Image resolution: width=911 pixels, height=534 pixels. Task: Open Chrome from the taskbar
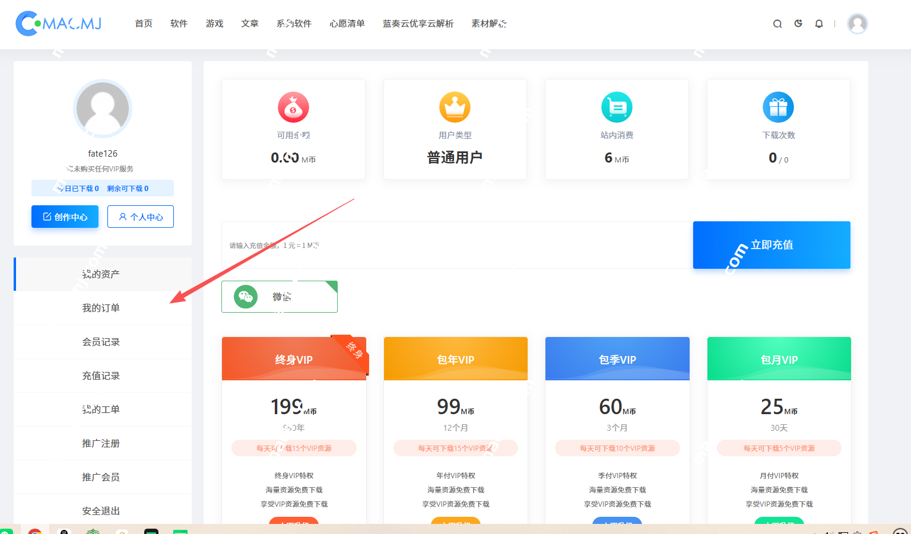(x=35, y=530)
